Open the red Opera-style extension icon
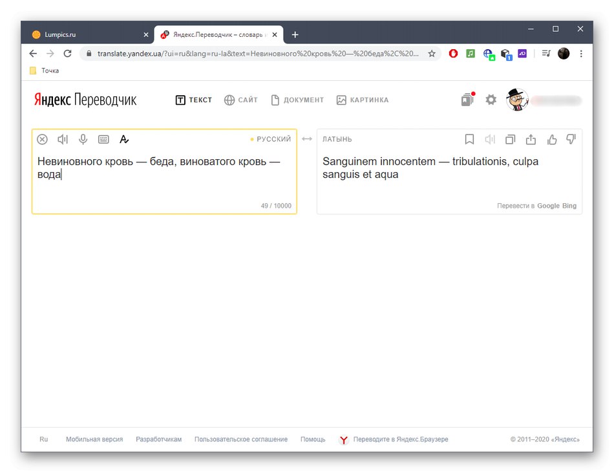 coord(454,54)
